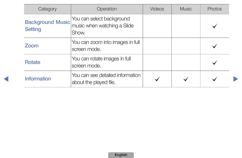Click the Category column header
Screen dimensions: 242x158
pyautogui.click(x=47, y=9)
